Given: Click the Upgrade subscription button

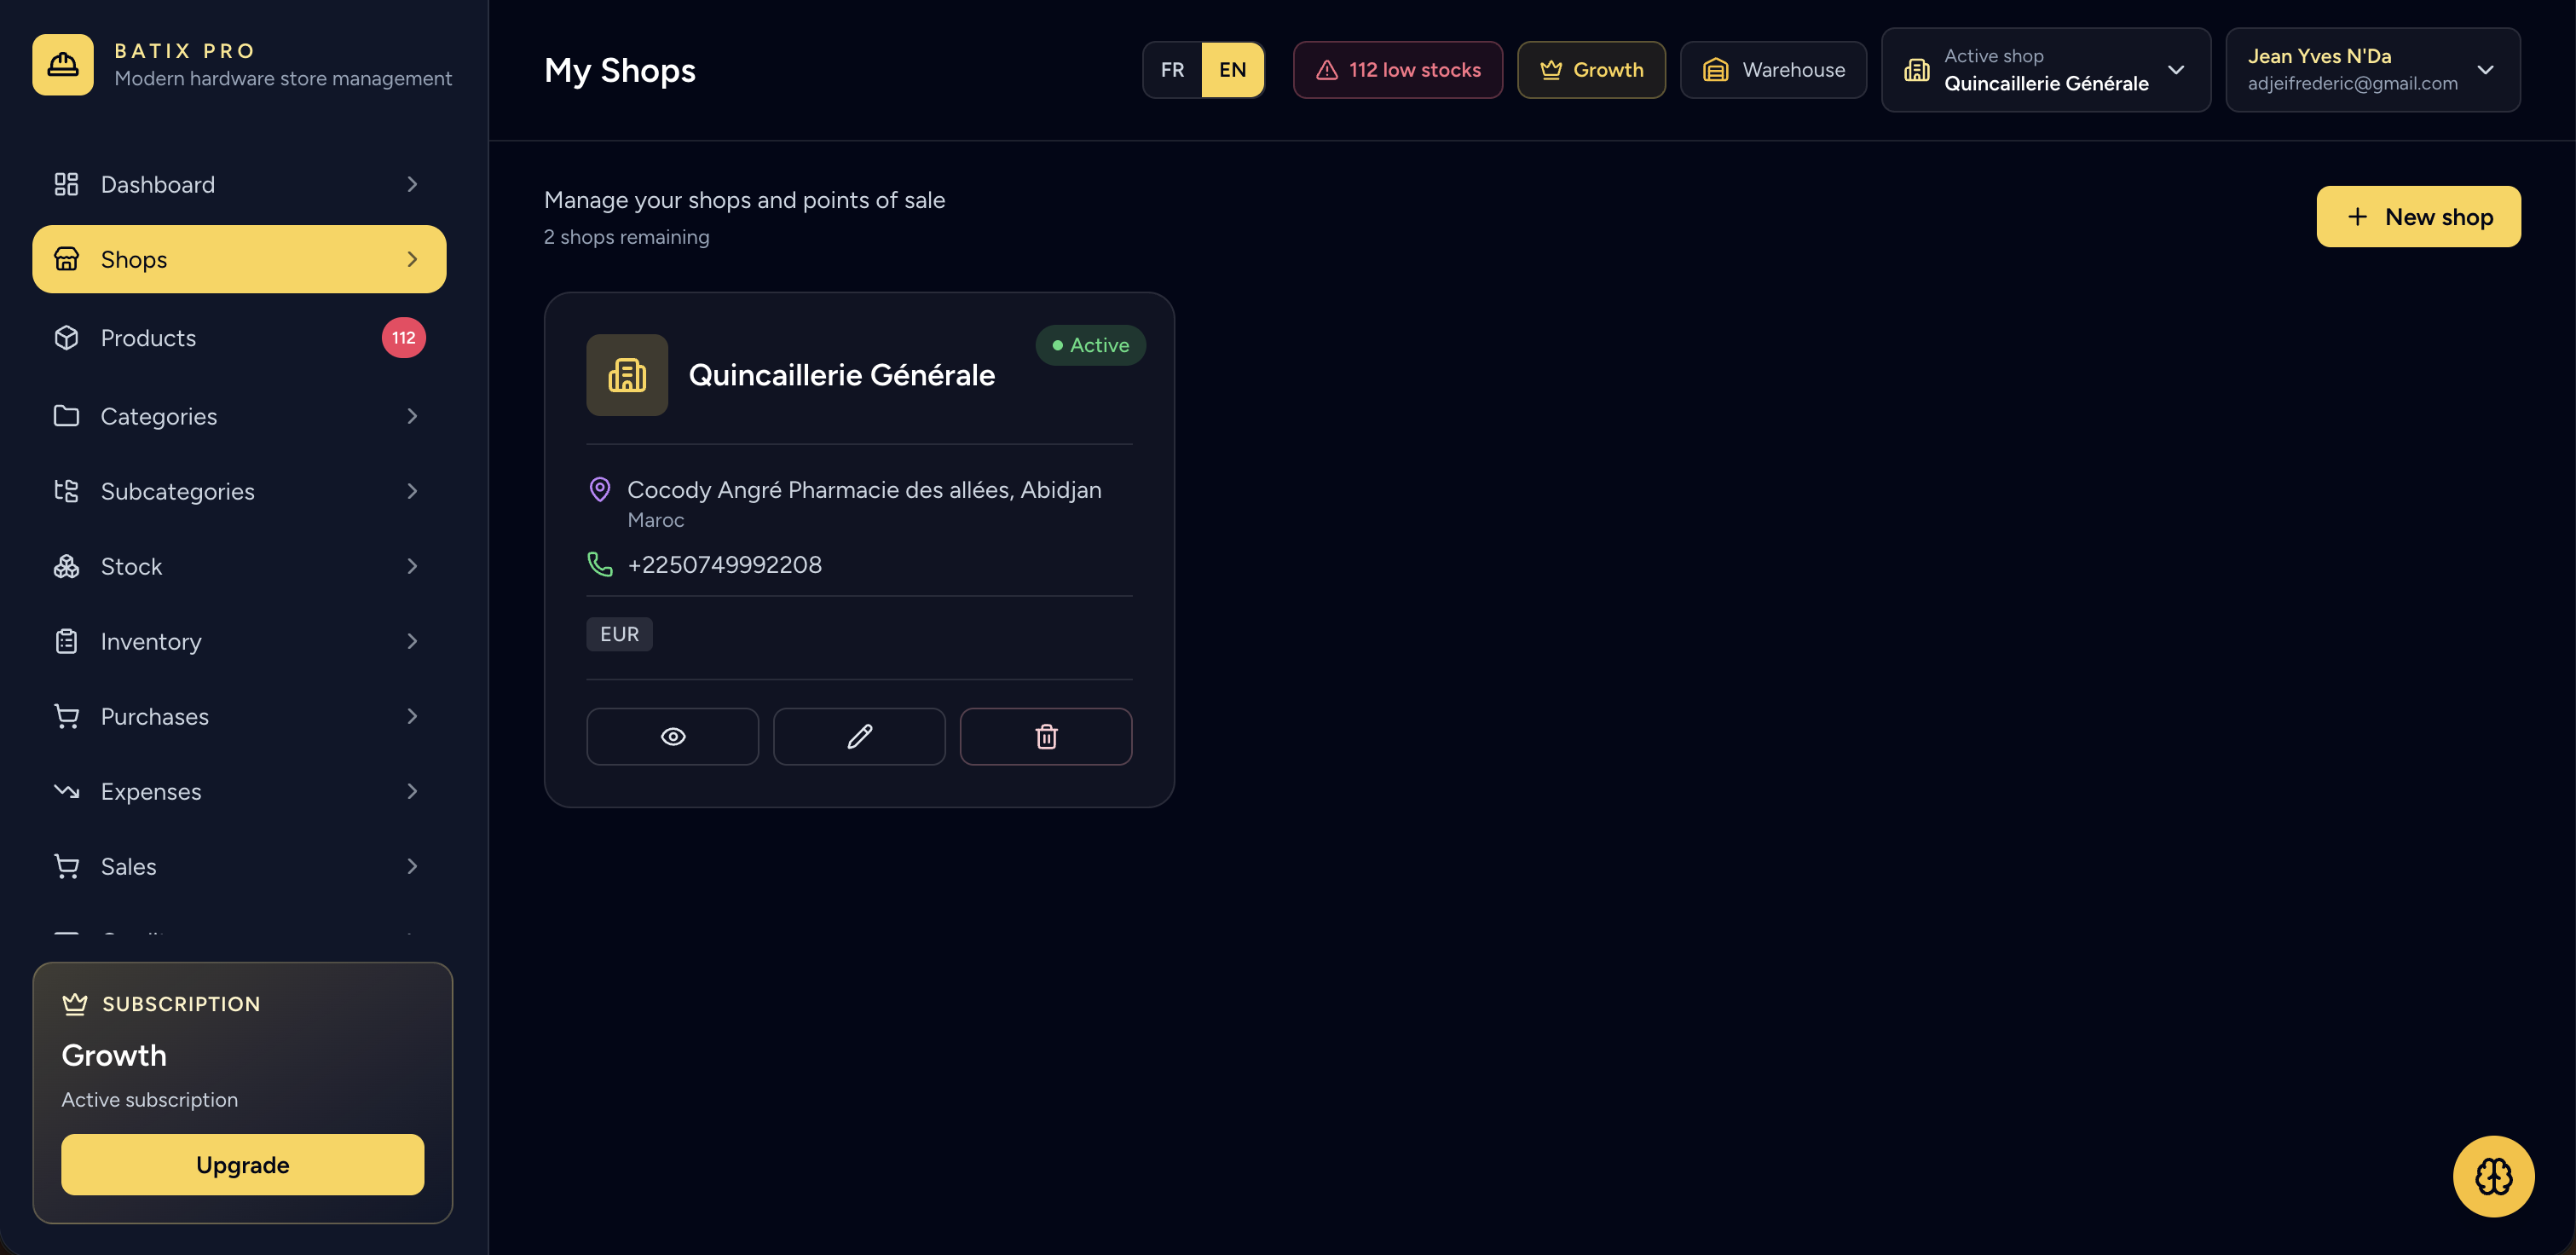Looking at the screenshot, I should [242, 1165].
